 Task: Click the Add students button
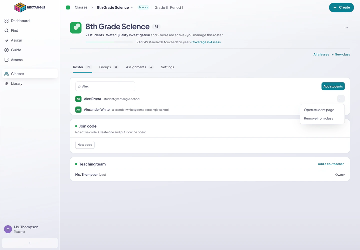[333, 86]
